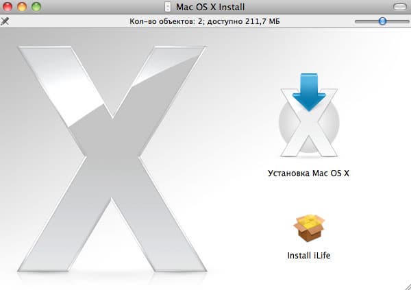This screenshot has height=290, width=411.
Task: Click the "Install iLife" label
Action: 309,255
